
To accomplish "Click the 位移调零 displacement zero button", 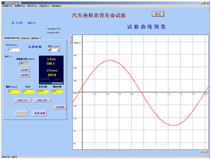I will (24, 75).
